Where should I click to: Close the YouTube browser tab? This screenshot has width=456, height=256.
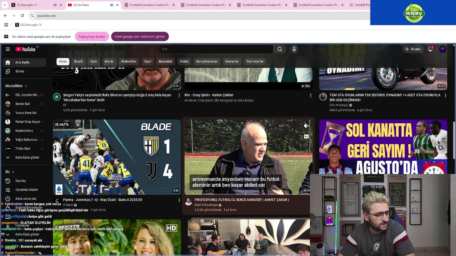pos(117,5)
